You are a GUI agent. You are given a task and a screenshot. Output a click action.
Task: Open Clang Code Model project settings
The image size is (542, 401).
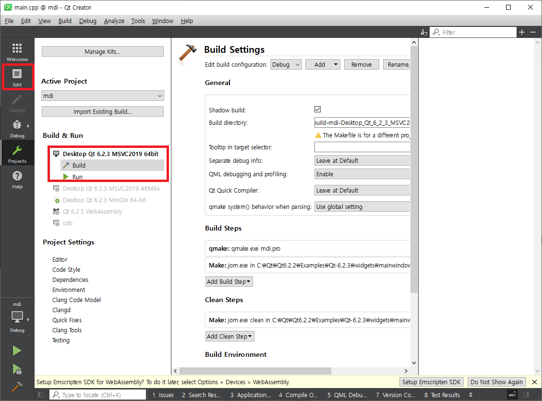(76, 300)
